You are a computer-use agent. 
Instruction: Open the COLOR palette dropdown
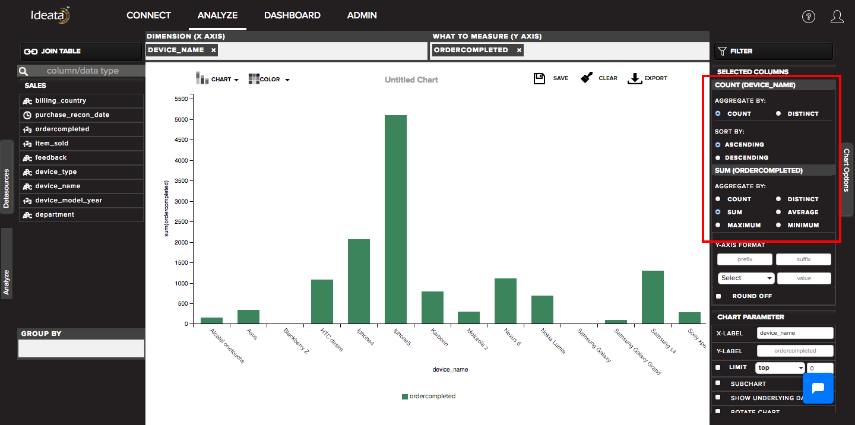(269, 79)
